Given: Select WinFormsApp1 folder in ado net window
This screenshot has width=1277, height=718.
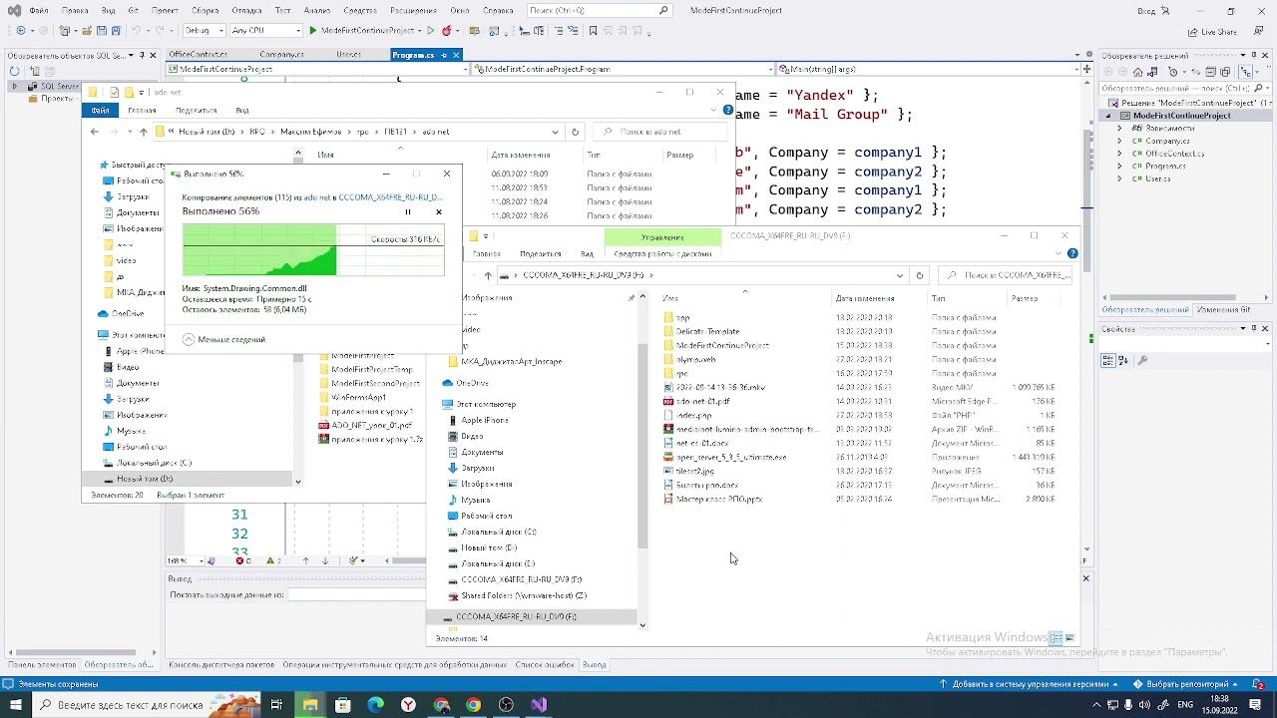Looking at the screenshot, I should click(x=358, y=397).
